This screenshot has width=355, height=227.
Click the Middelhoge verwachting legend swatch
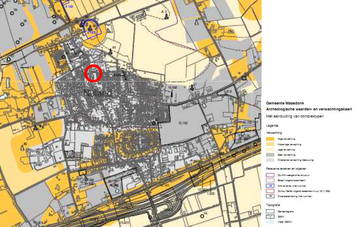click(x=270, y=144)
